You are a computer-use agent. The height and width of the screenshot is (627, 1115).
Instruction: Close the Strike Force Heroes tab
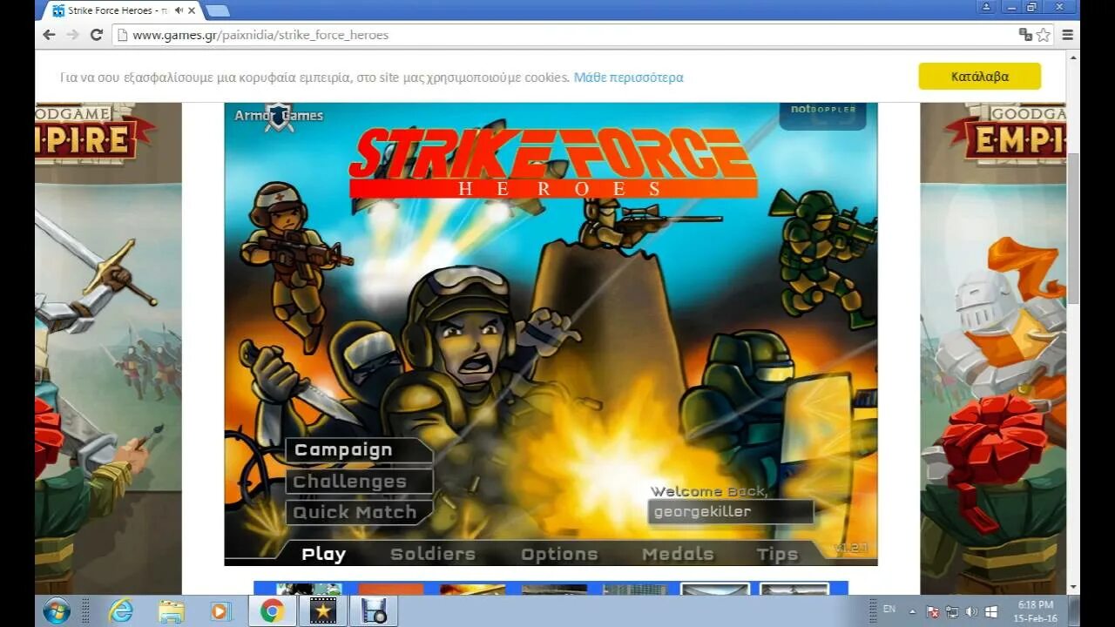(191, 10)
